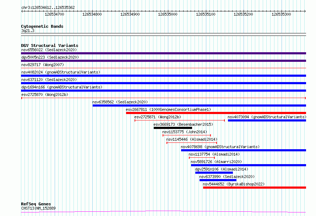Click the thin red line under nsv1153775
Viewport: 316px width, 216px height.
pos(187,135)
